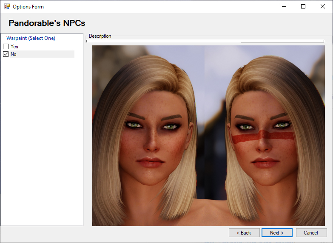
Task: Cancel the installer options form
Action: pos(311,233)
